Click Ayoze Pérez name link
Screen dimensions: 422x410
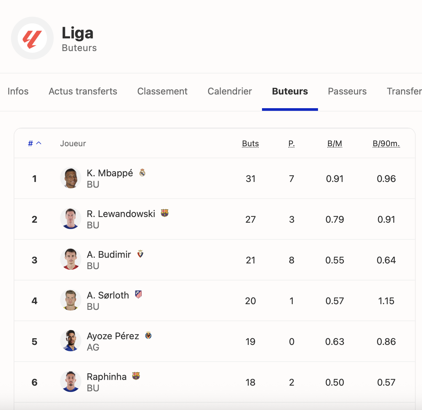pos(113,336)
